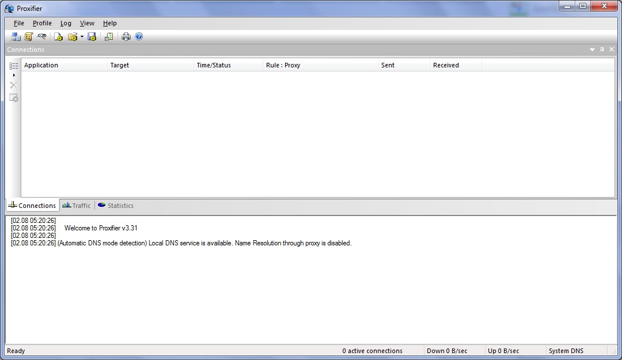Sort by the Sent column header
622x360 pixels.
(x=404, y=65)
